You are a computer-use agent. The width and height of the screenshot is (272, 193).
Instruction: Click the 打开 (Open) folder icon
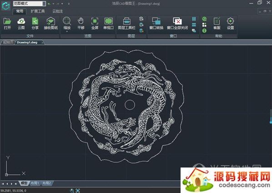[7, 21]
